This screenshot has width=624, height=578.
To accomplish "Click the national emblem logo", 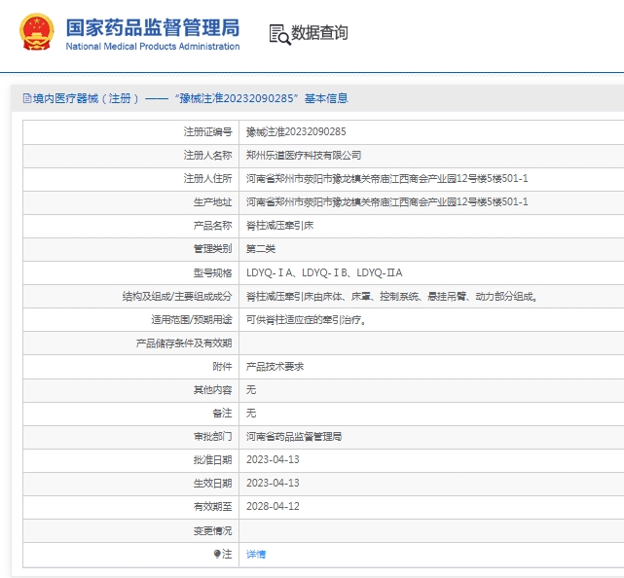I will point(37,32).
